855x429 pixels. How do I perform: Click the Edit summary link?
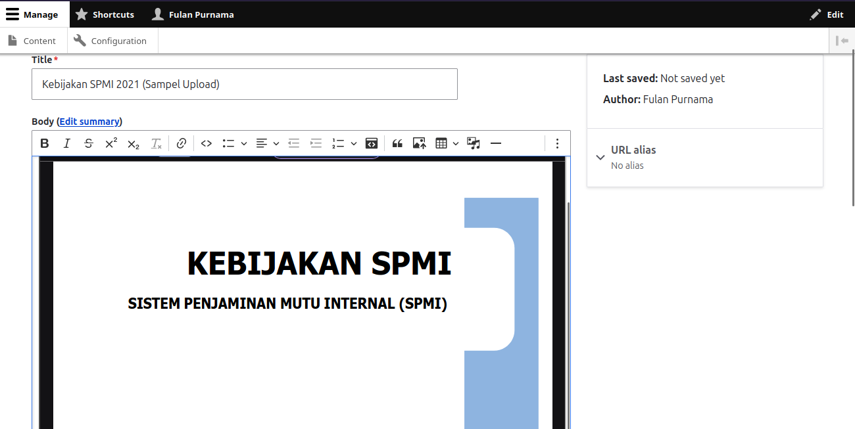coord(89,122)
